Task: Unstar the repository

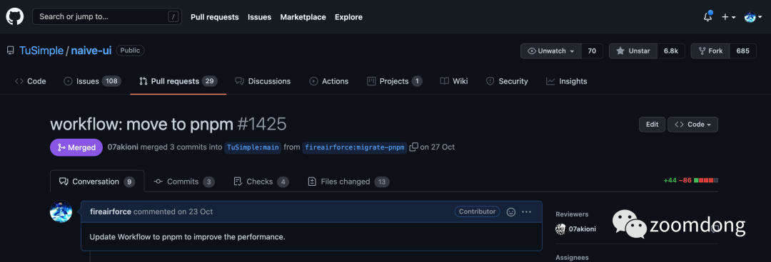Action: coord(633,51)
